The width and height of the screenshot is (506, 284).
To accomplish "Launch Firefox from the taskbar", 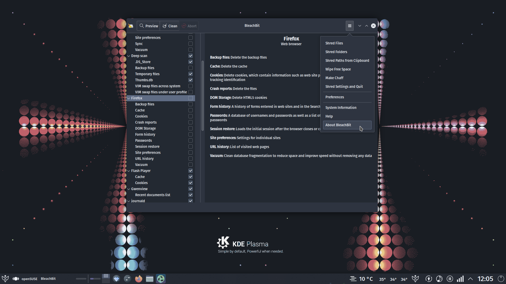I will [x=138, y=278].
